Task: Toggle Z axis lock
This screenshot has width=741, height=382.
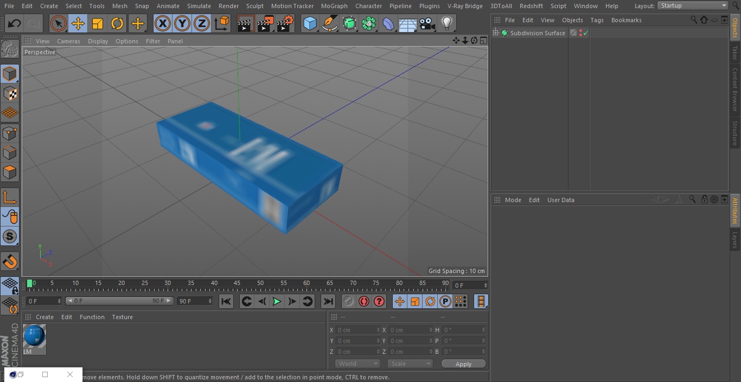Action: tap(202, 23)
